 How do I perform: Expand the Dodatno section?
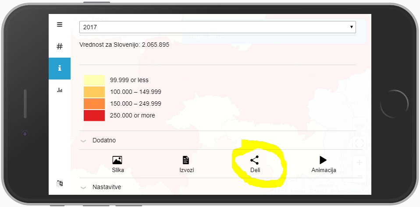[221, 140]
